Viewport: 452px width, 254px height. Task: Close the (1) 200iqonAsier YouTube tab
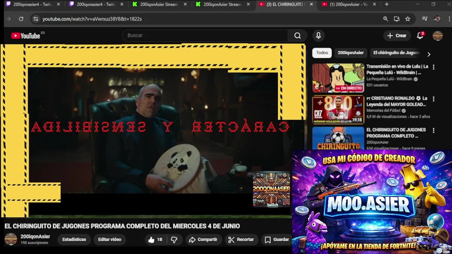click(x=374, y=4)
